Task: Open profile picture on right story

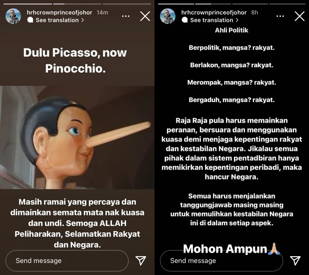Action: (168, 16)
